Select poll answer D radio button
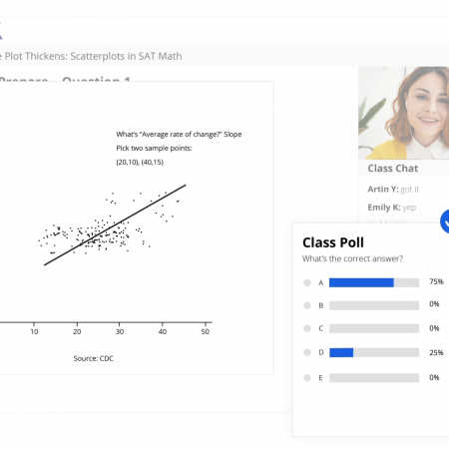The height and width of the screenshot is (449, 449). (307, 352)
